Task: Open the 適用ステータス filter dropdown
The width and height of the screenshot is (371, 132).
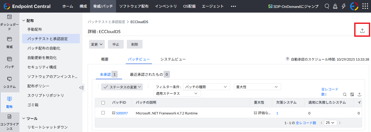Action: pyautogui.click(x=177, y=93)
